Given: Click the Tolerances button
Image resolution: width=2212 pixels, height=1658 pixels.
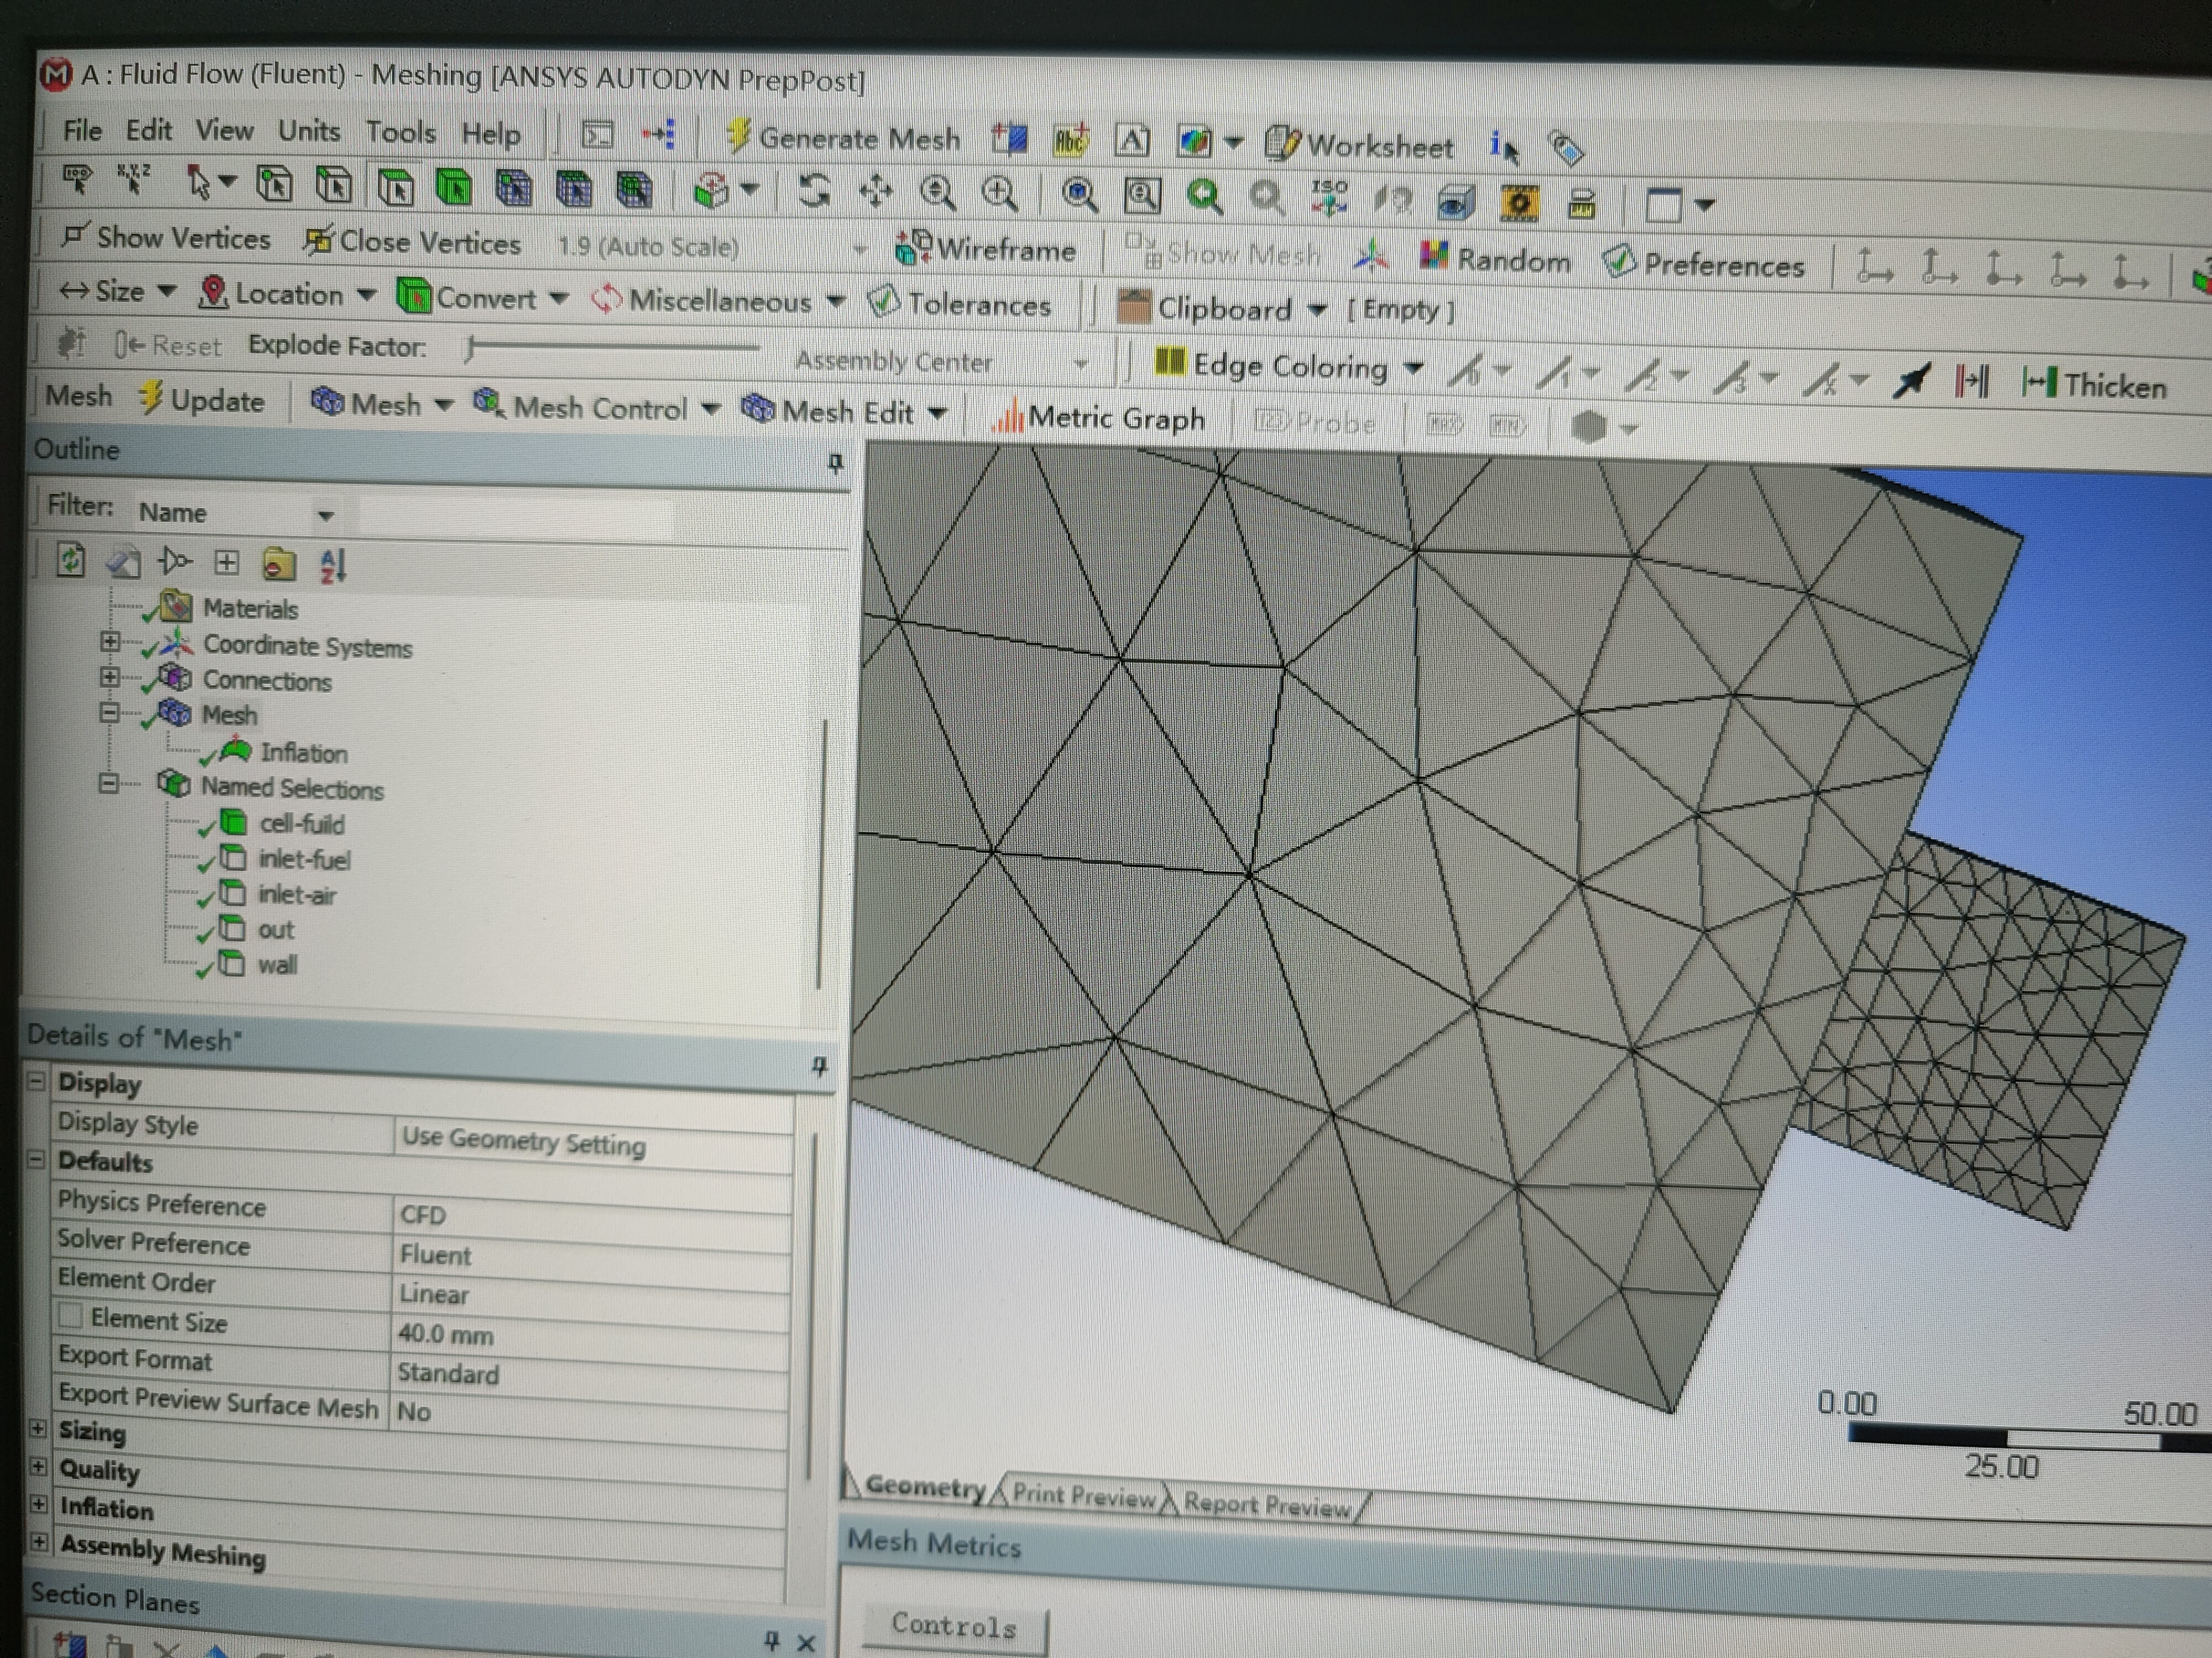Looking at the screenshot, I should 960,304.
